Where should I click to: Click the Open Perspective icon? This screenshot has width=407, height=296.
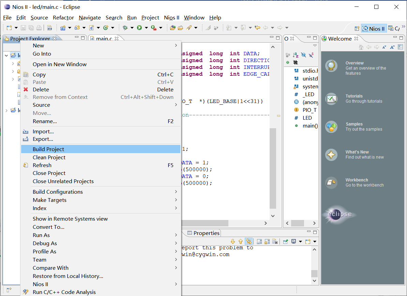click(357, 29)
